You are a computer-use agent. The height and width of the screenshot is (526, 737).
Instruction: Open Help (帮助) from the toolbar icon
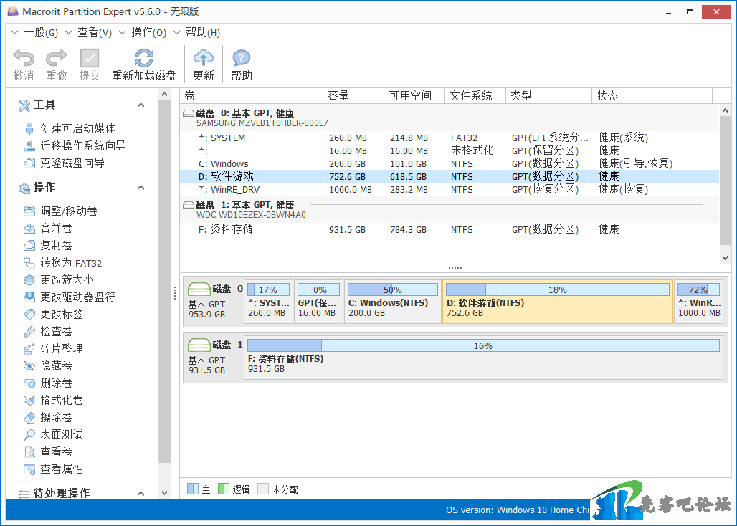242,59
